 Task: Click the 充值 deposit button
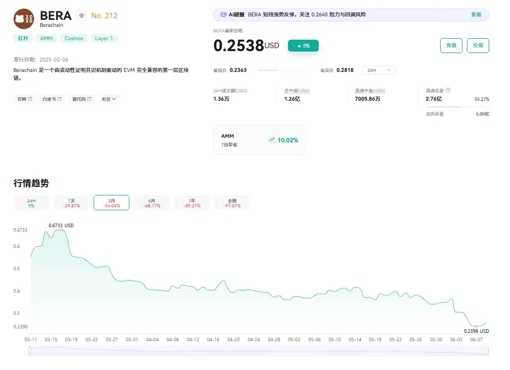451,46
